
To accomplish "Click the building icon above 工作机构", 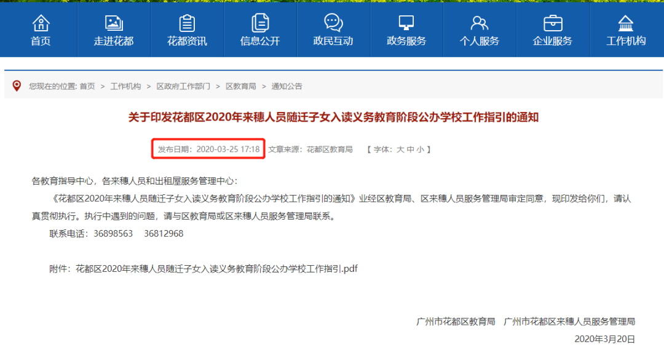I will (625, 23).
